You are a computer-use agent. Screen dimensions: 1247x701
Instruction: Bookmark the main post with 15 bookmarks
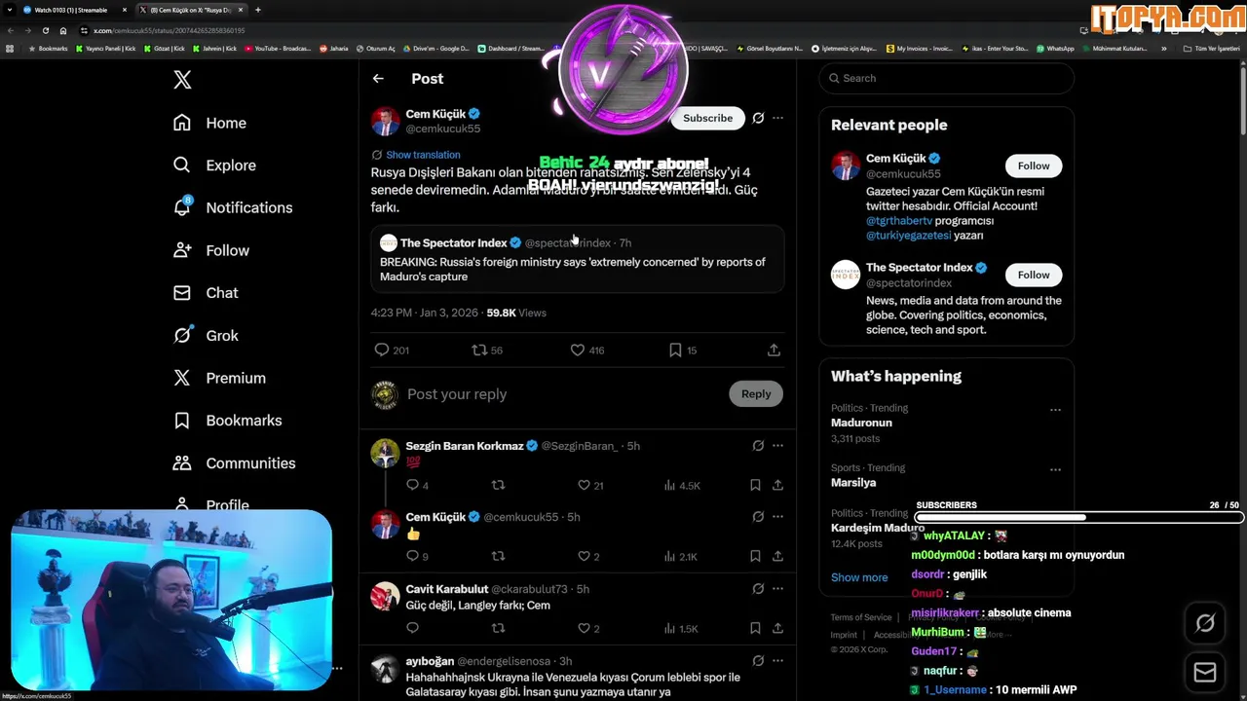[x=675, y=350]
